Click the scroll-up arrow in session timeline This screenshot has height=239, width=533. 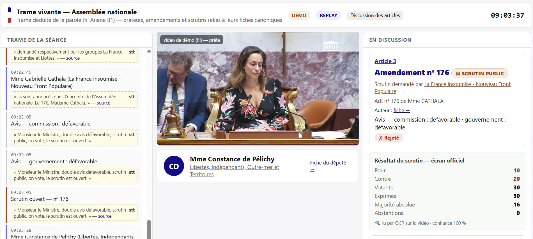pos(149,51)
